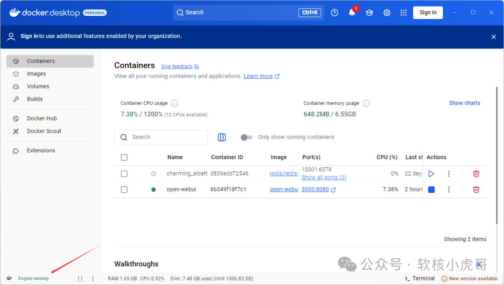Viewport: 504px width, 285px height.
Task: Click the external link icon beside Learn more
Action: pos(277,76)
